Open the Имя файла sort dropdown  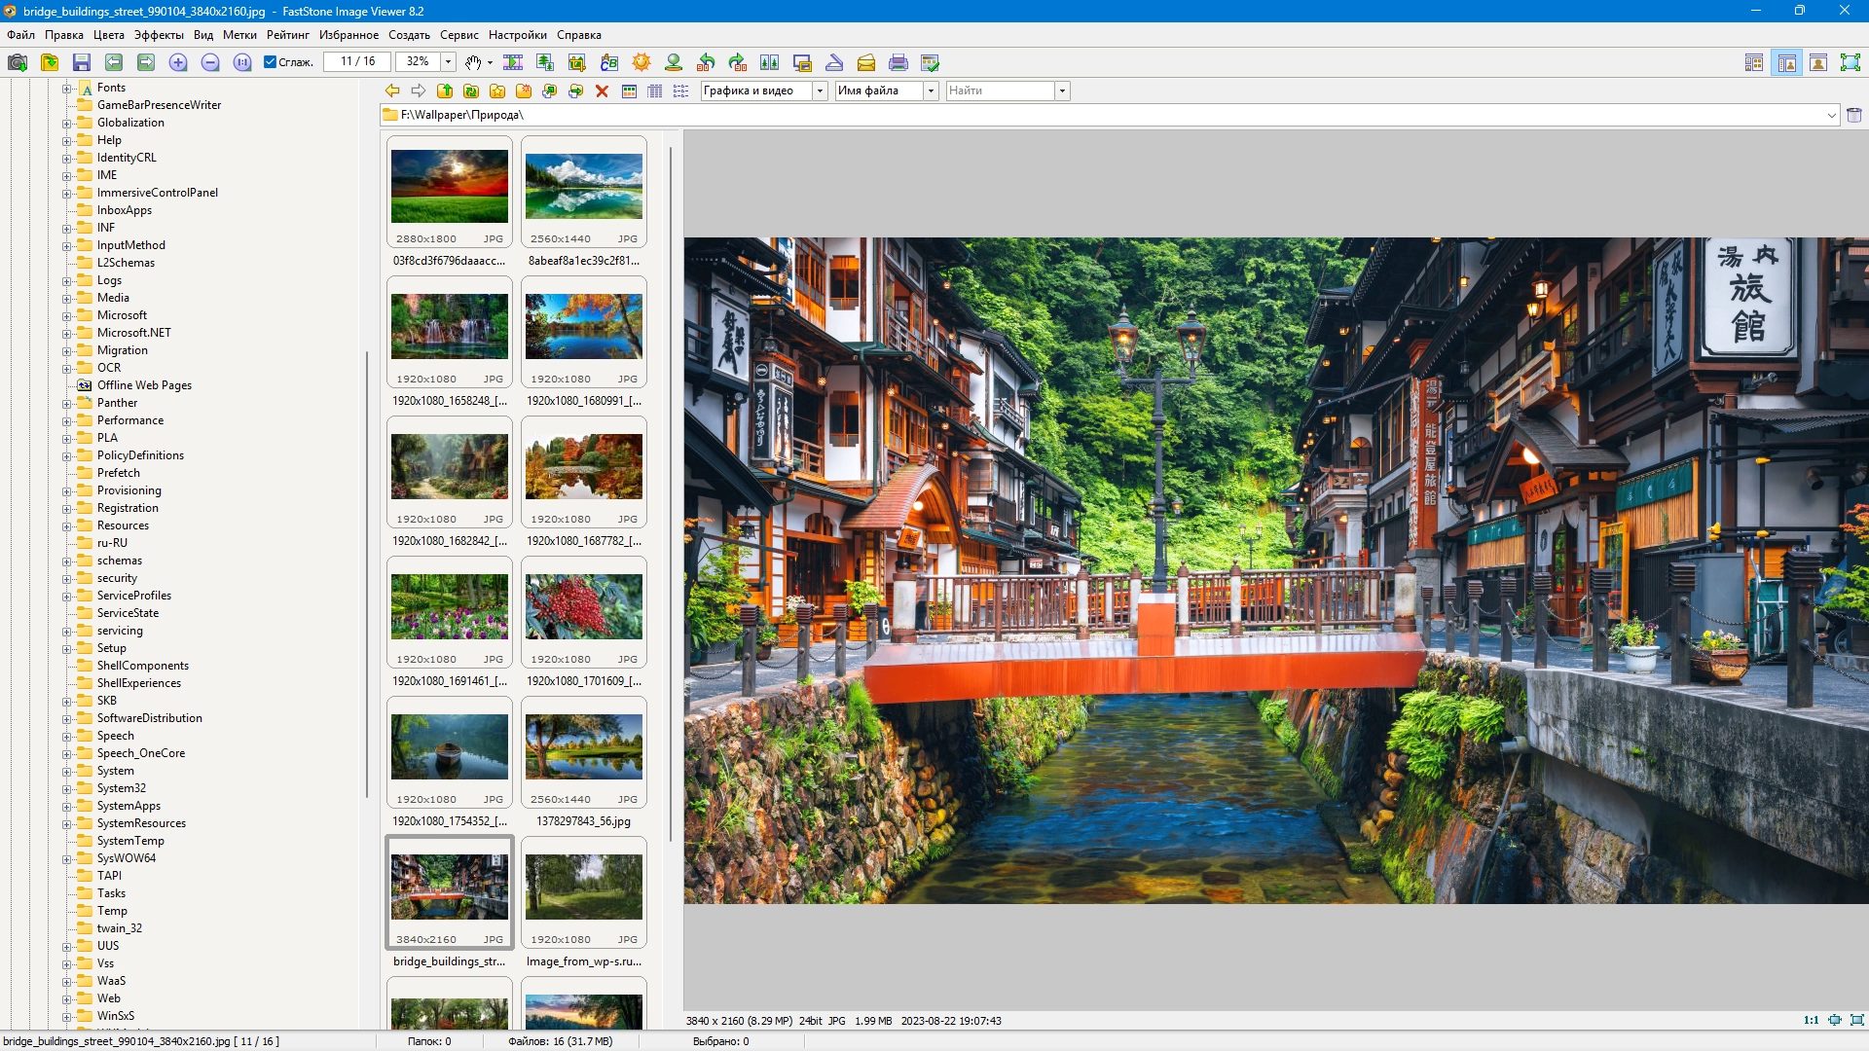pos(931,91)
